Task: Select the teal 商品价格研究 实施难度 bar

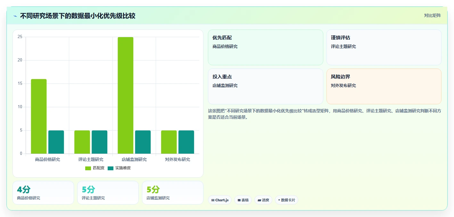Action: click(x=56, y=142)
